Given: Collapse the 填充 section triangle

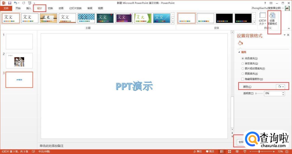Looking at the screenshot, I should (x=239, y=52).
